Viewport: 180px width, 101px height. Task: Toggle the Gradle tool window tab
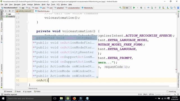(x=179, y=14)
